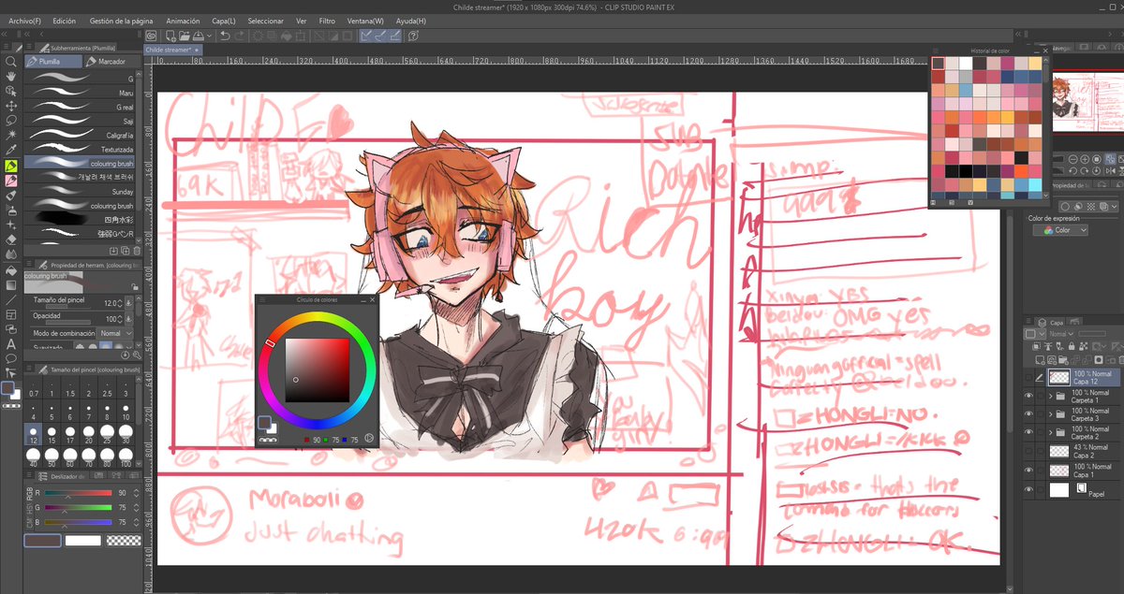Select the Move layer tool

tap(11, 106)
